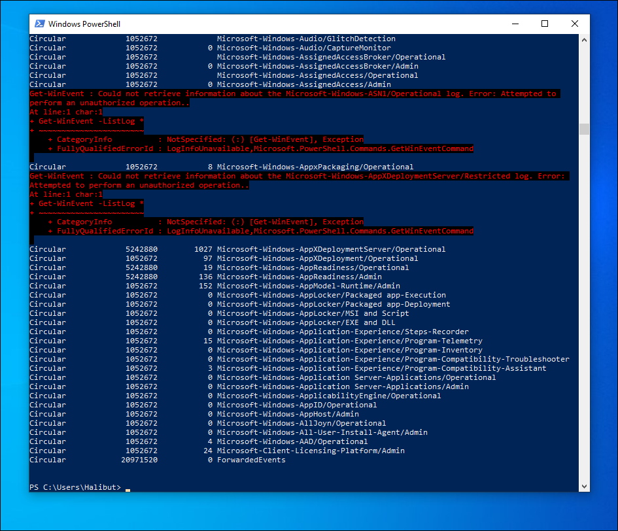Click Microsoft-Windows-ApplicabilityEngine/Operational entry
The width and height of the screenshot is (618, 531).
[x=329, y=396]
